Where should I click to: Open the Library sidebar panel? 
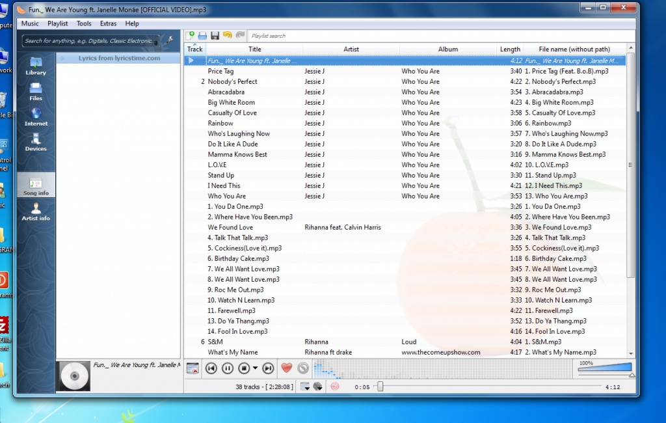pyautogui.click(x=36, y=66)
